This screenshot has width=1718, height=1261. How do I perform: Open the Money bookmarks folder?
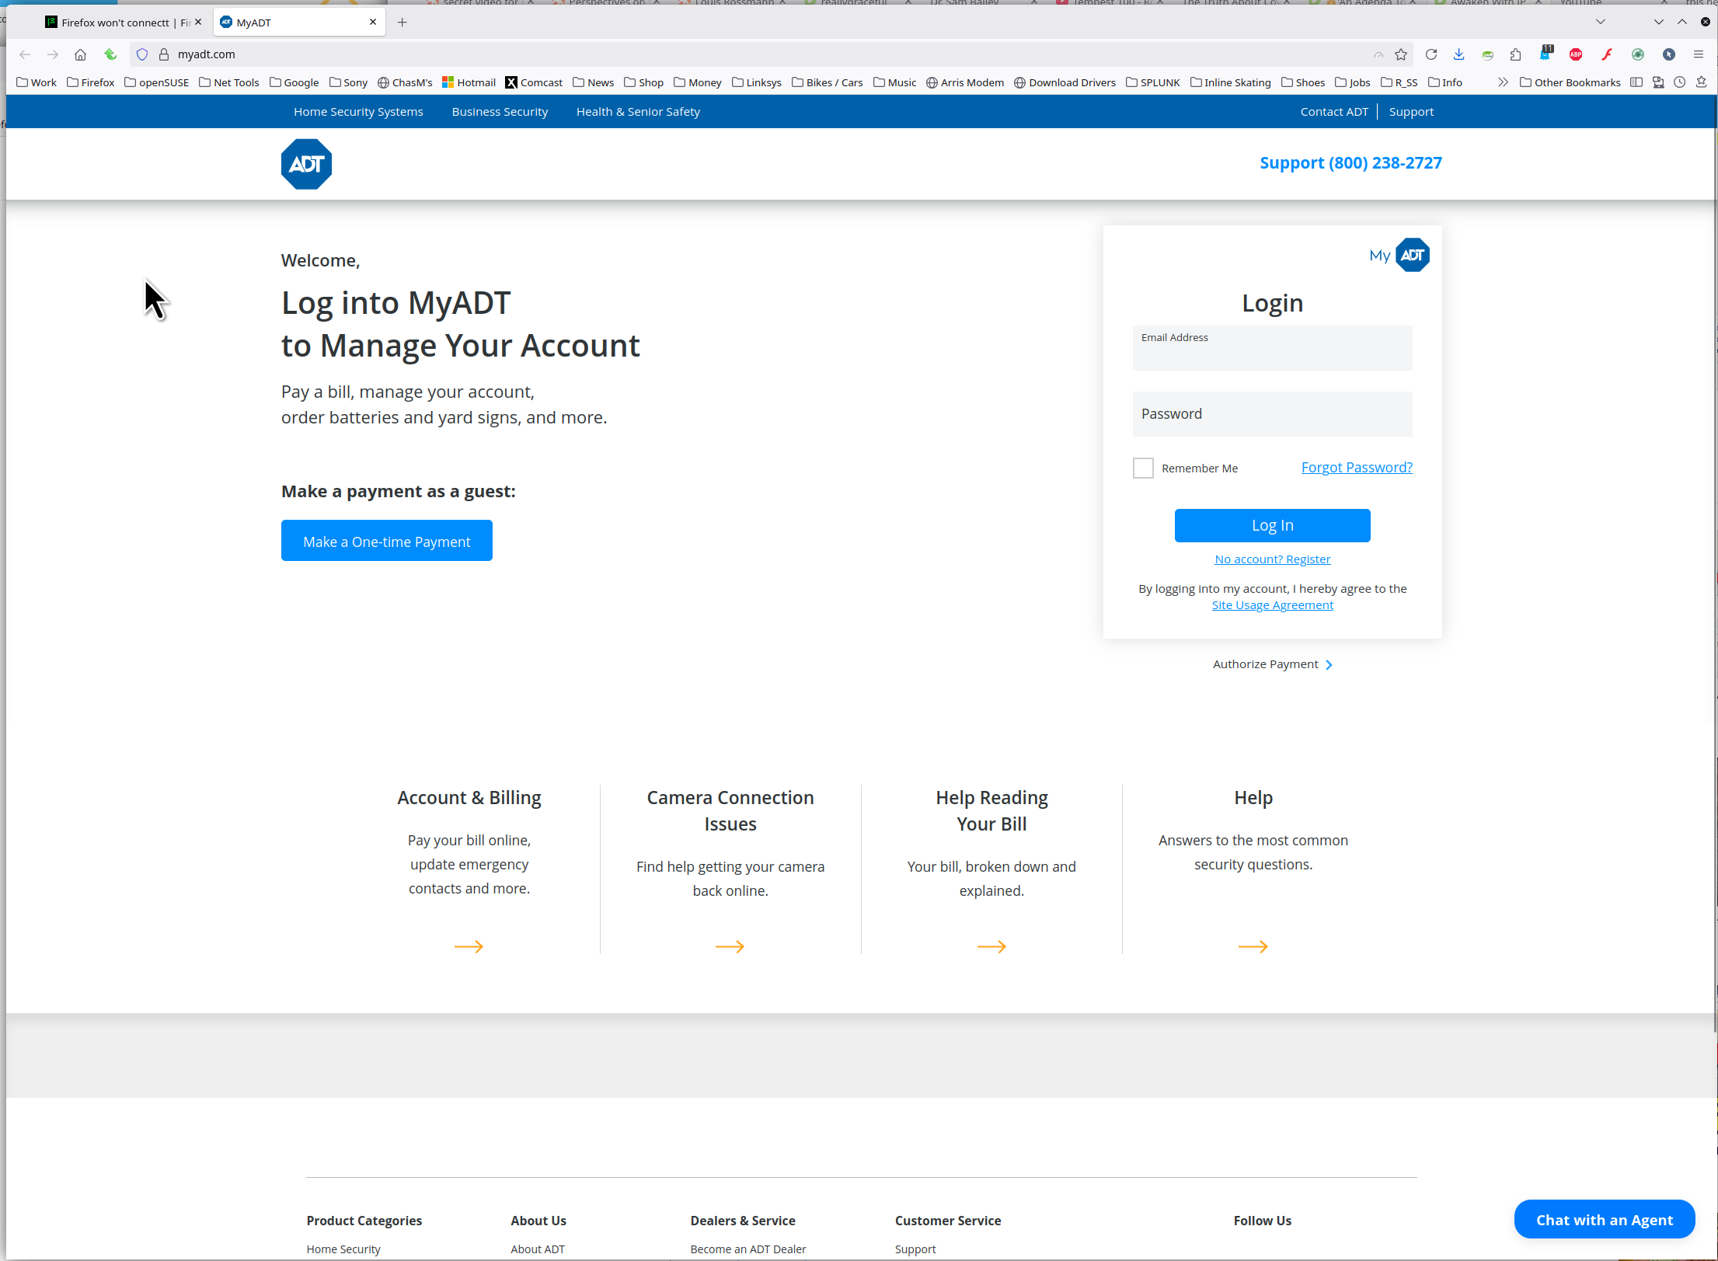click(698, 82)
